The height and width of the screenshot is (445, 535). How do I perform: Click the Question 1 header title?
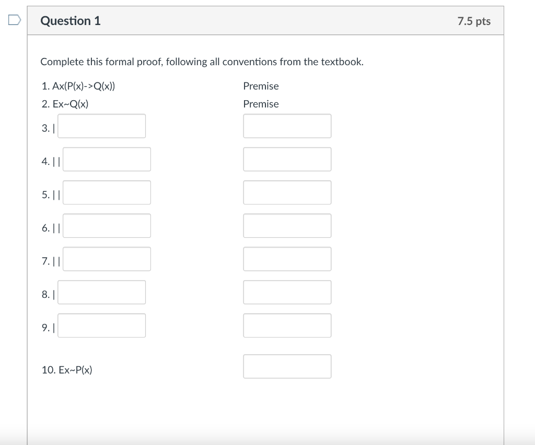(x=71, y=21)
